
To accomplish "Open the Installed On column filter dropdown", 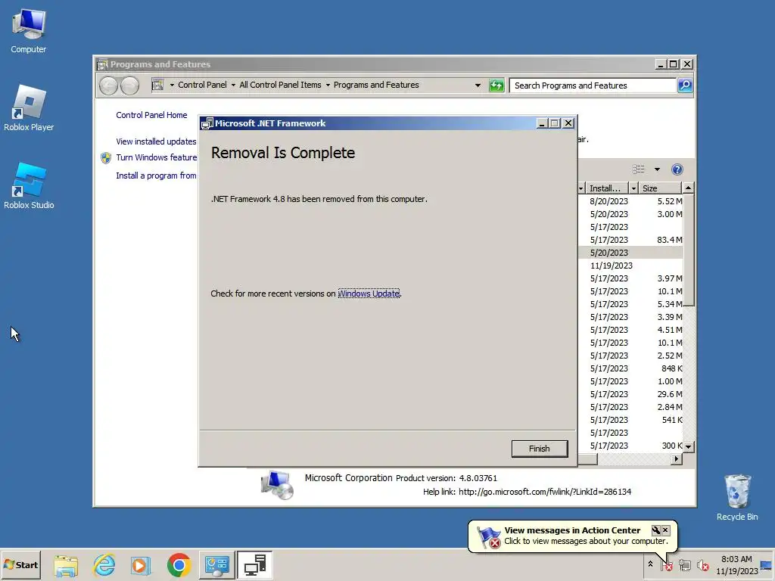I will (633, 188).
